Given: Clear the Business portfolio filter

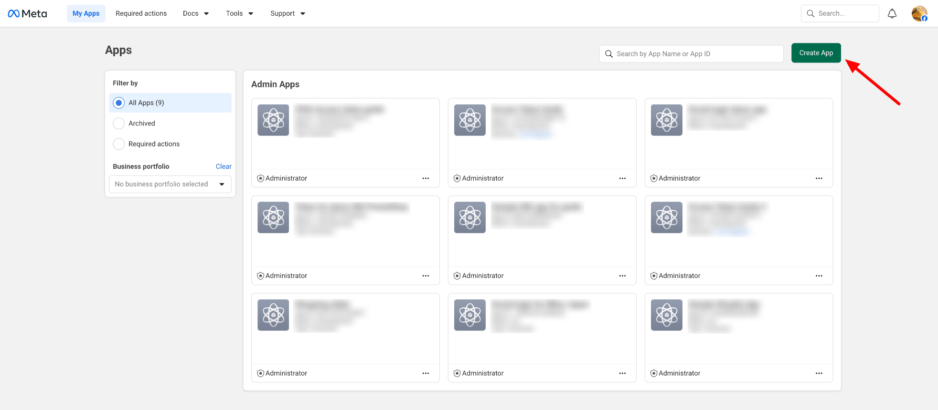Looking at the screenshot, I should click(223, 166).
